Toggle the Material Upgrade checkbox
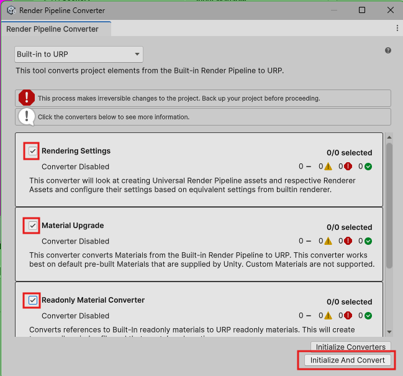403x376 pixels. tap(33, 226)
